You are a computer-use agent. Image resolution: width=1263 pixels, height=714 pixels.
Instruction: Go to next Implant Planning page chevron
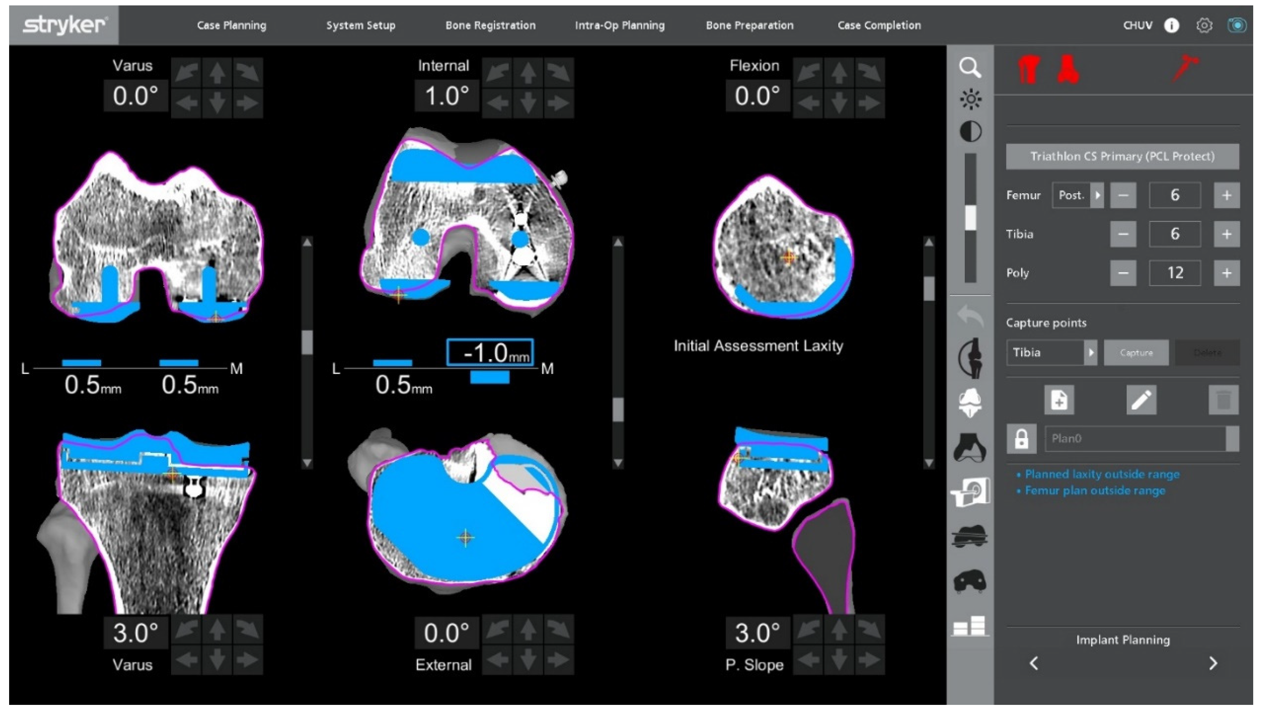(1213, 663)
